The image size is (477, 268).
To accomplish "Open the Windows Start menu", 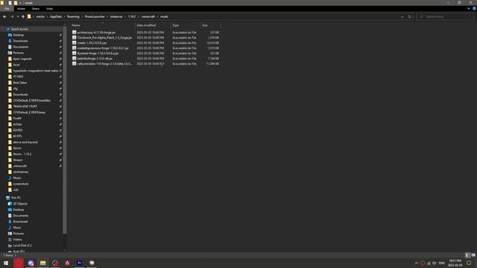I will [6, 263].
